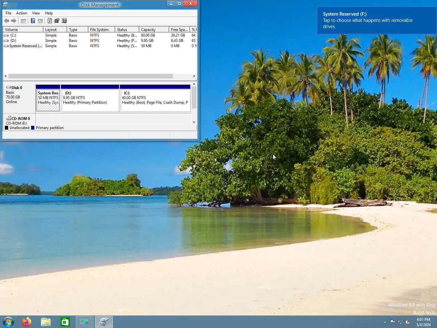Sort by the Status column header
Viewport: 437px width, 328px height.
(x=127, y=30)
